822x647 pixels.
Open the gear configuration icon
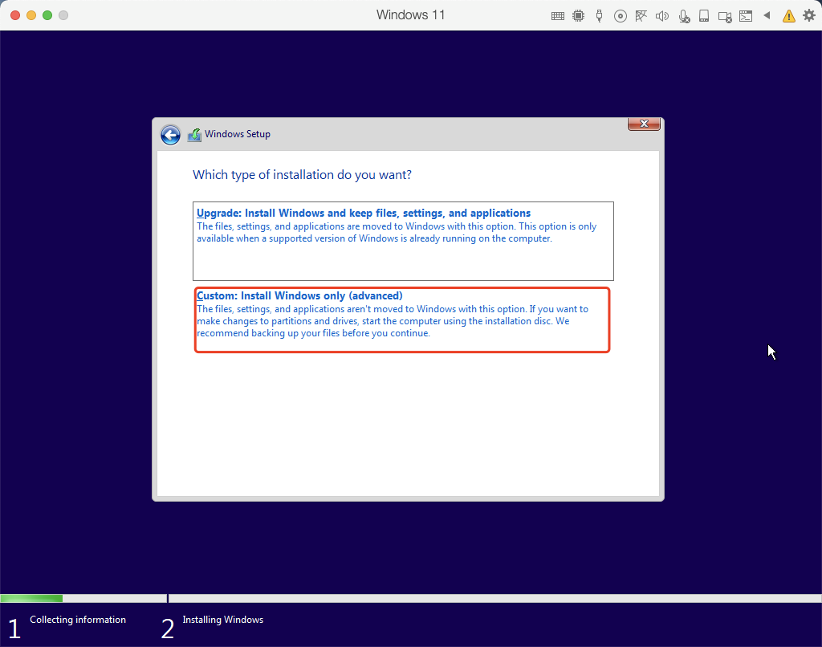[x=809, y=15]
